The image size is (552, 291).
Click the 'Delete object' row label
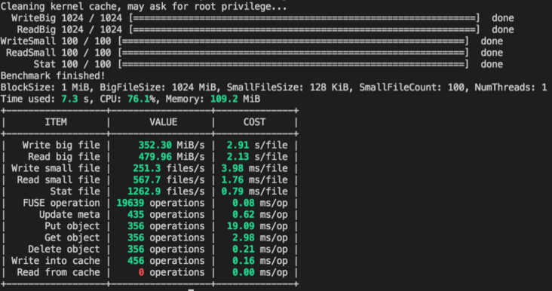[x=63, y=249]
